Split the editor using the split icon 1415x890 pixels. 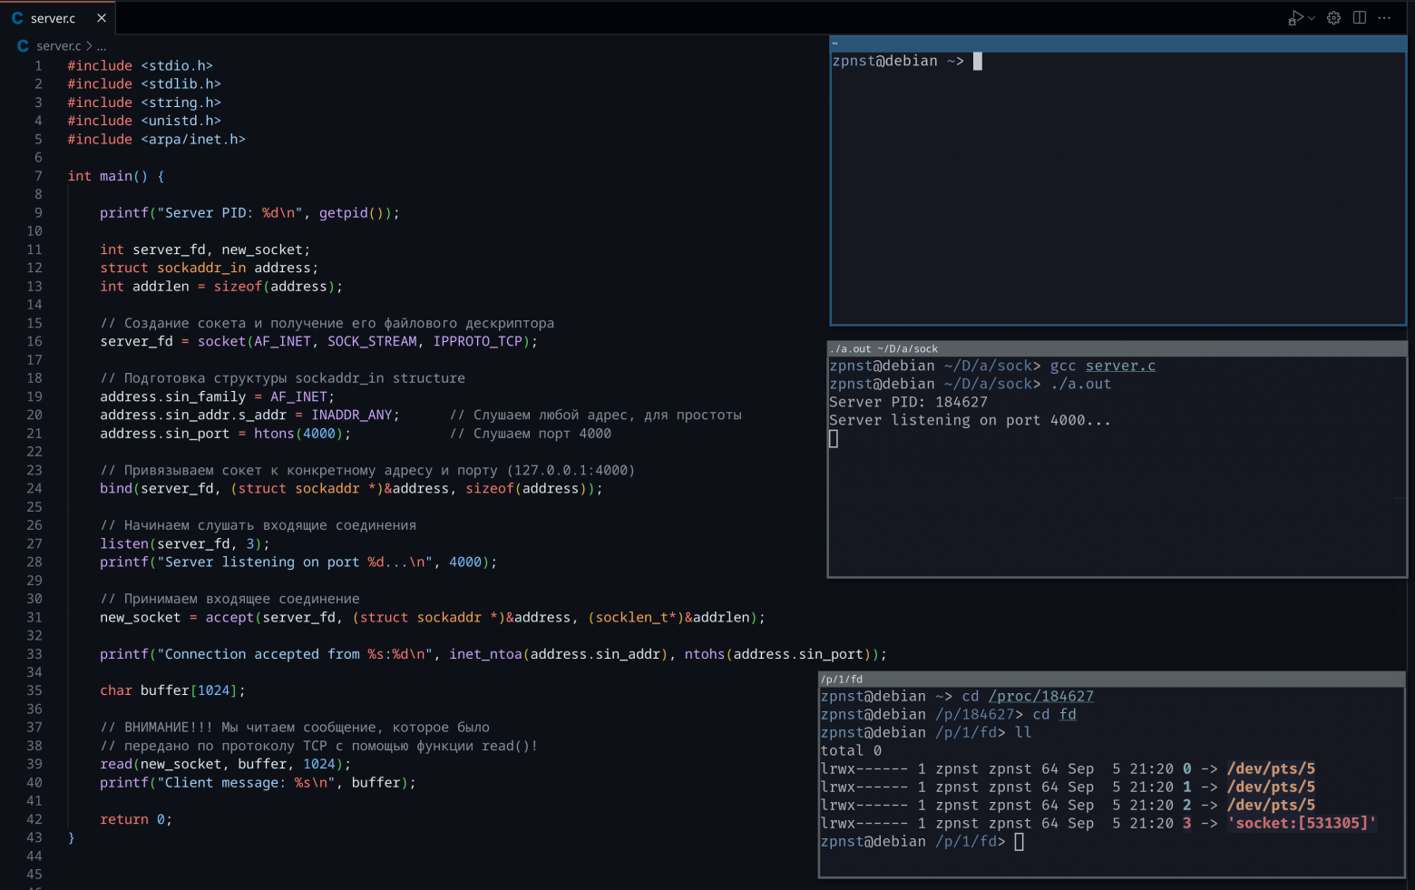point(1360,17)
